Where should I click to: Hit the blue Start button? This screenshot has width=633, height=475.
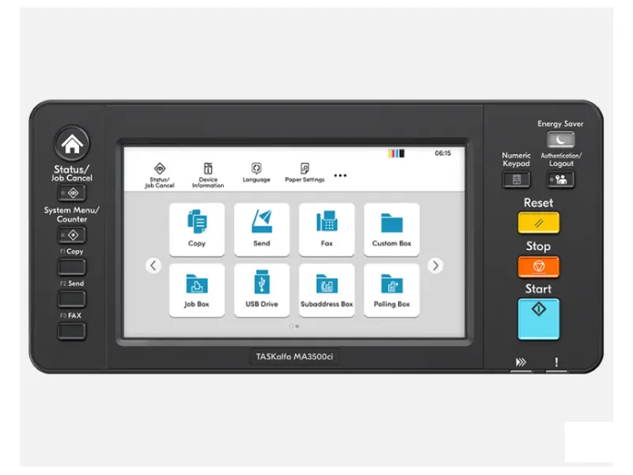[x=539, y=319]
